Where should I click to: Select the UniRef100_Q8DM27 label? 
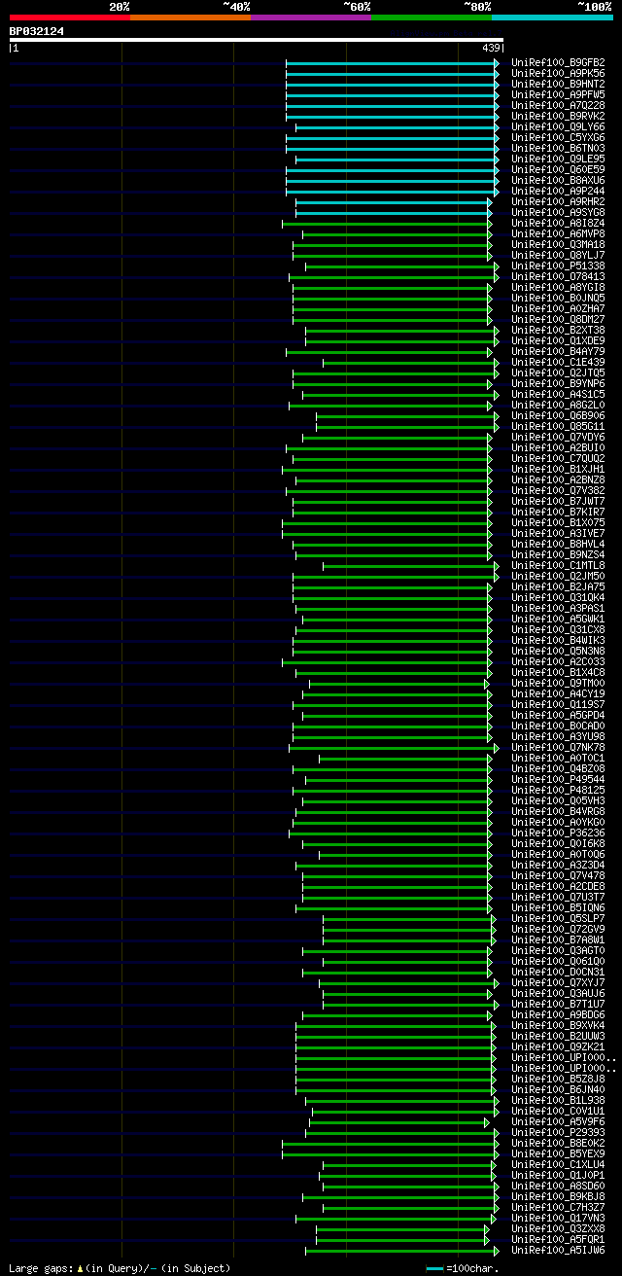[x=558, y=320]
